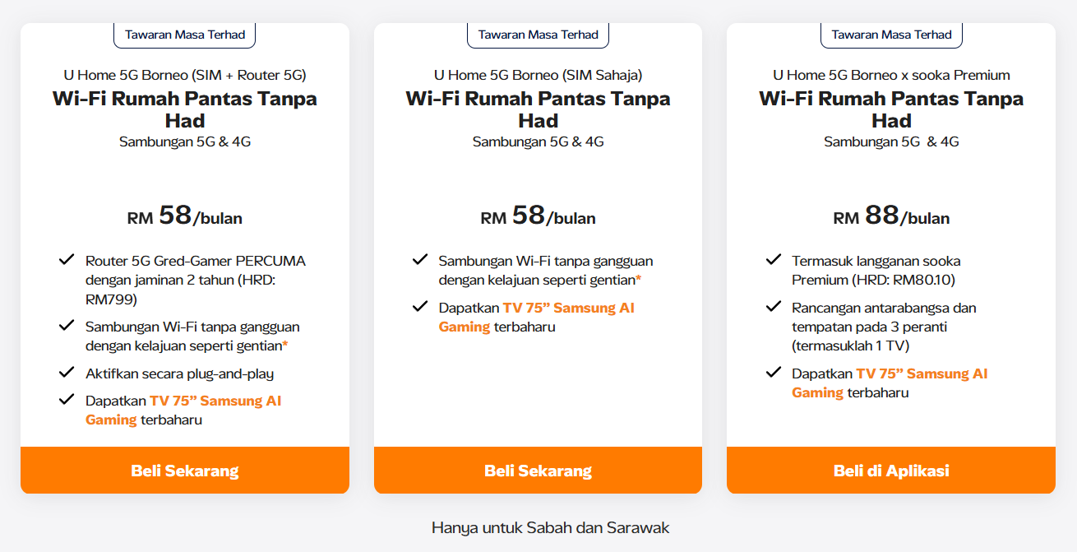This screenshot has height=552, width=1077.
Task: Open TV 75” Samsung AI Gaming link in SIM Sahaja card
Action: pyautogui.click(x=568, y=308)
